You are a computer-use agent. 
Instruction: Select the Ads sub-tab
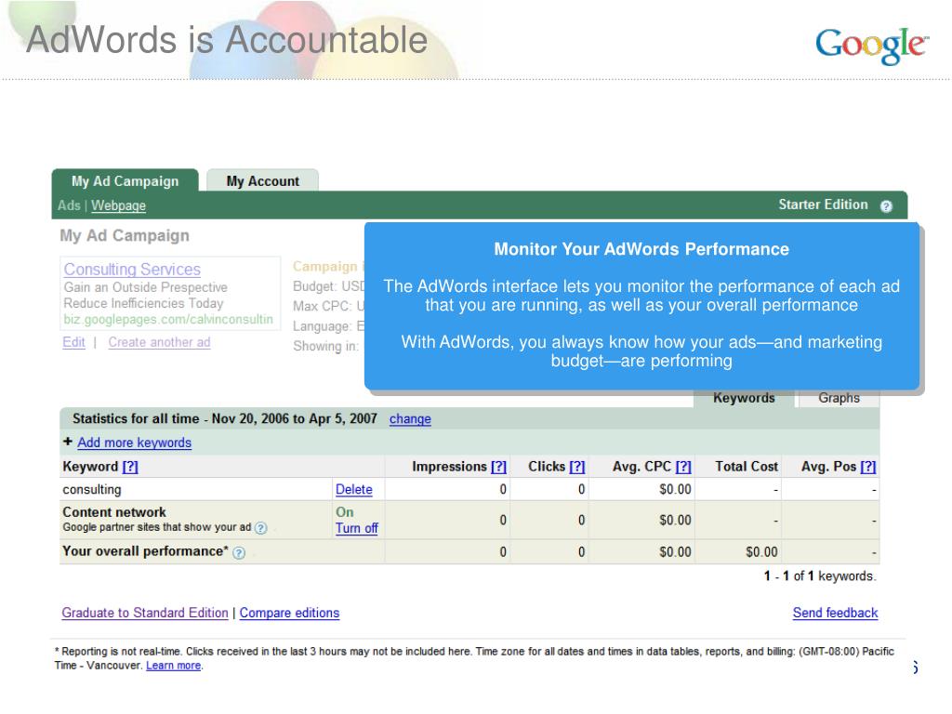[x=69, y=205]
